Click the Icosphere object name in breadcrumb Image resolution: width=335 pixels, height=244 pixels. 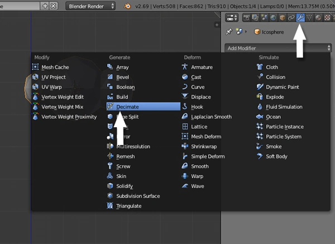274,32
